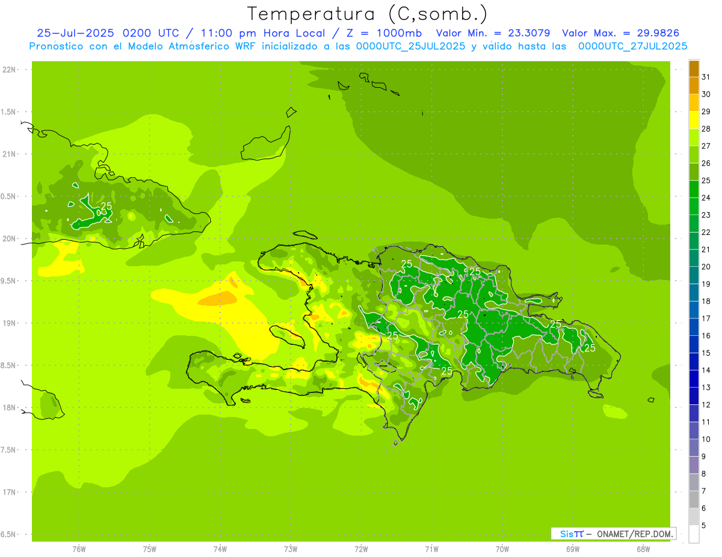
Task: Click the 18N latitude label
Action: [x=10, y=408]
